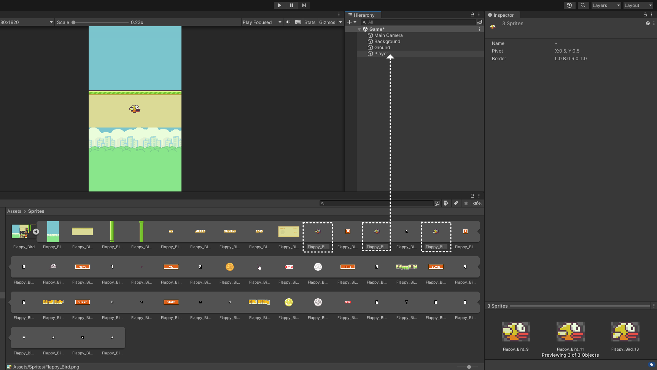Open the Play Focused dropdown

pyautogui.click(x=262, y=22)
